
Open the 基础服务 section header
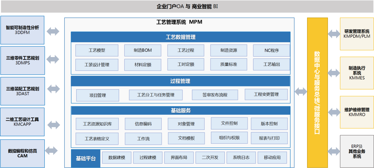180,111
